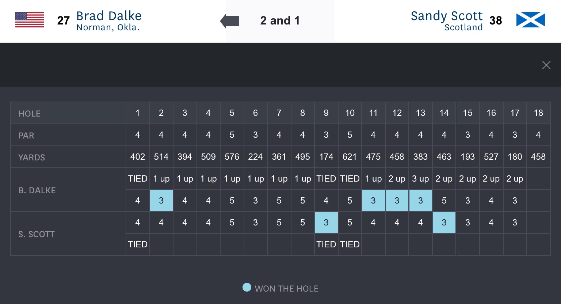The image size is (561, 304).
Task: Click the 621 yards cell
Action: 350,157
